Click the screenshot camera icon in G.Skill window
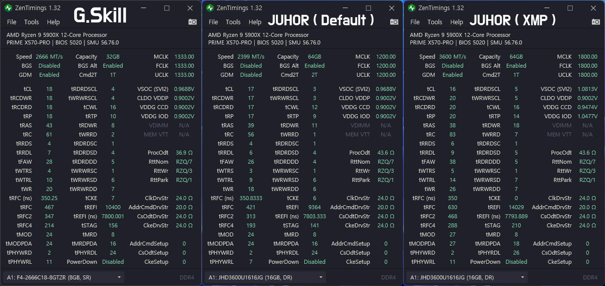Screen dimensions: 605x286 (x=192, y=22)
